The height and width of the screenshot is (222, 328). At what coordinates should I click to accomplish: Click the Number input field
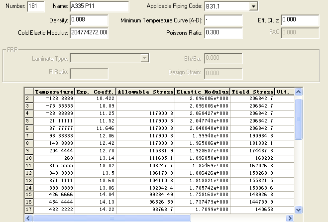click(35, 6)
